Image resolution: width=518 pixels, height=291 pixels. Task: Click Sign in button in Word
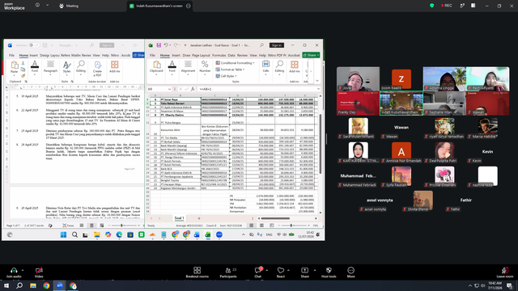click(x=107, y=45)
